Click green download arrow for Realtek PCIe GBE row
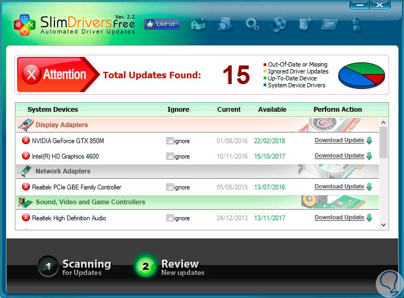The width and height of the screenshot is (404, 298). pyautogui.click(x=369, y=187)
